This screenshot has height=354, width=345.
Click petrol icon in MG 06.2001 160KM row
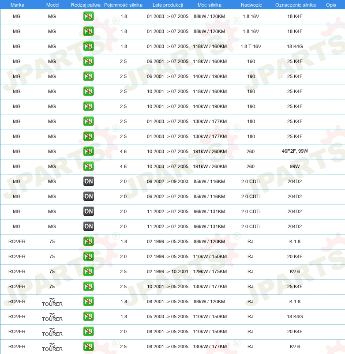pyautogui.click(x=88, y=61)
